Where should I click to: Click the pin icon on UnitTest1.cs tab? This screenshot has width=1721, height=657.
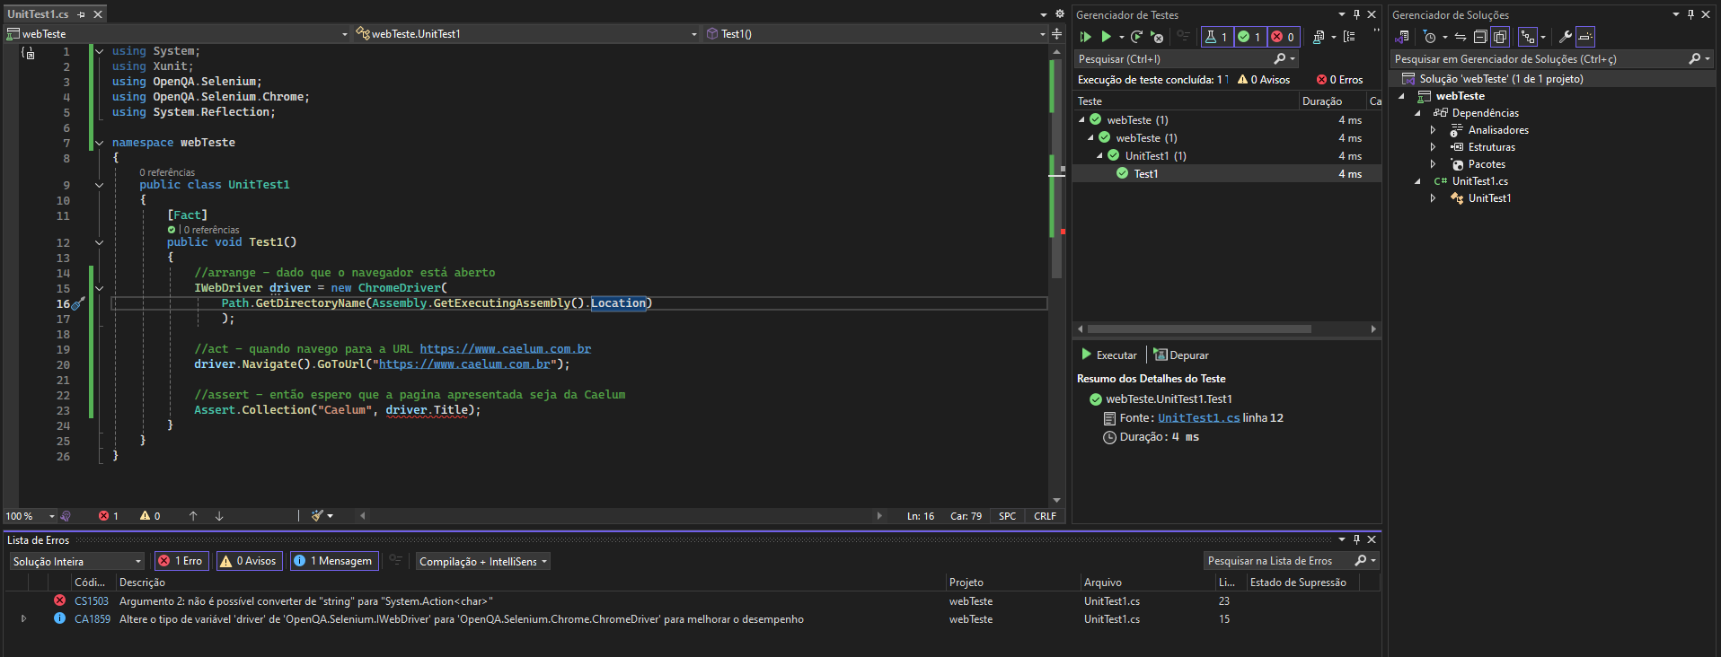click(x=82, y=14)
